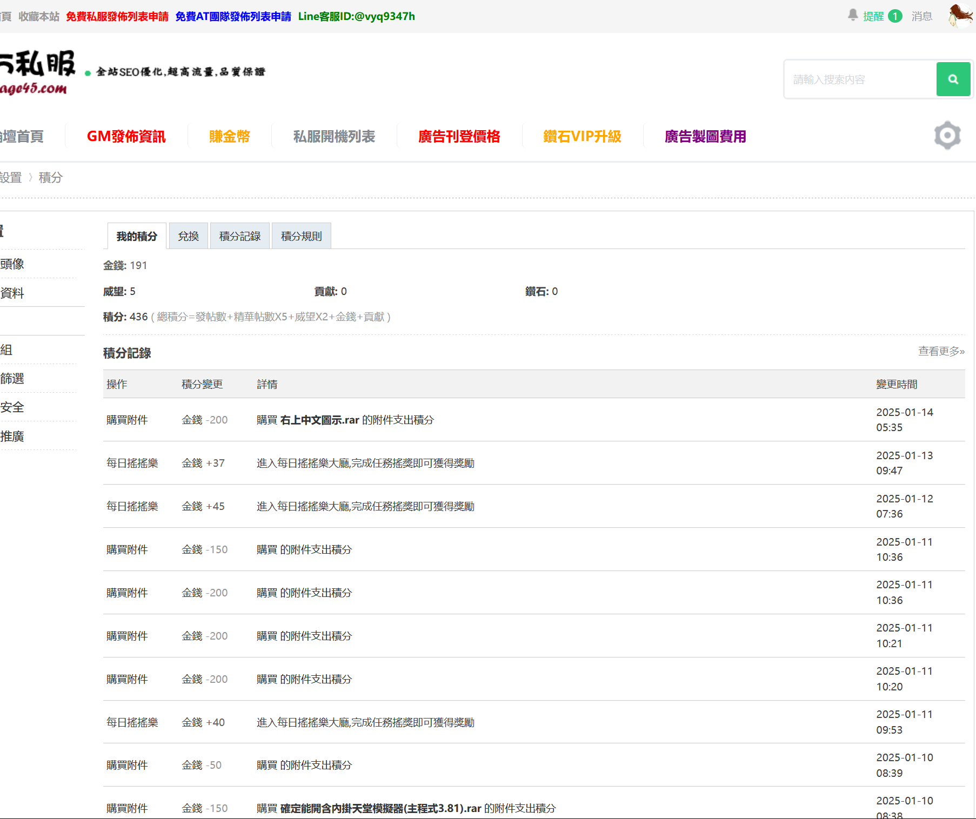This screenshot has height=819, width=976.
Task: Open 頭像 sidebar item
Action: [x=12, y=264]
